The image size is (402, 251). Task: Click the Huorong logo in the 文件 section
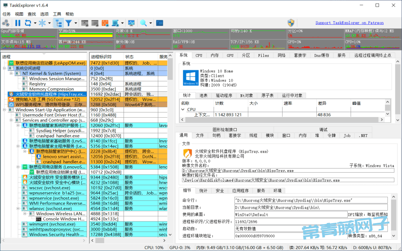point(188,153)
